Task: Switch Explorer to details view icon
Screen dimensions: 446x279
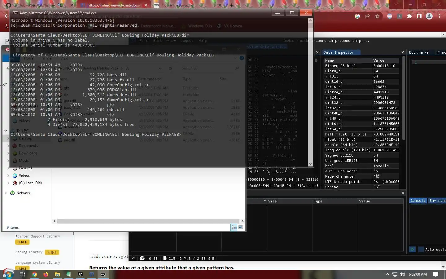Action: (234, 227)
